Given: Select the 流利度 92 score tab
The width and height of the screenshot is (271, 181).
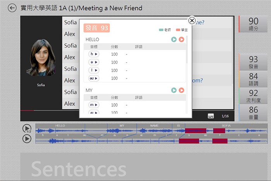Looking at the screenshot, I should [253, 96].
